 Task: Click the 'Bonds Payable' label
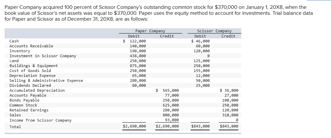(24, 100)
